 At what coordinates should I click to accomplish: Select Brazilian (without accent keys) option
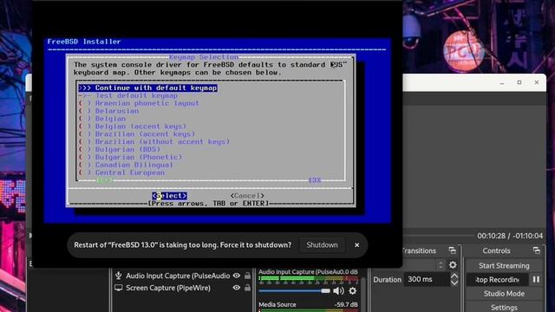pos(154,142)
